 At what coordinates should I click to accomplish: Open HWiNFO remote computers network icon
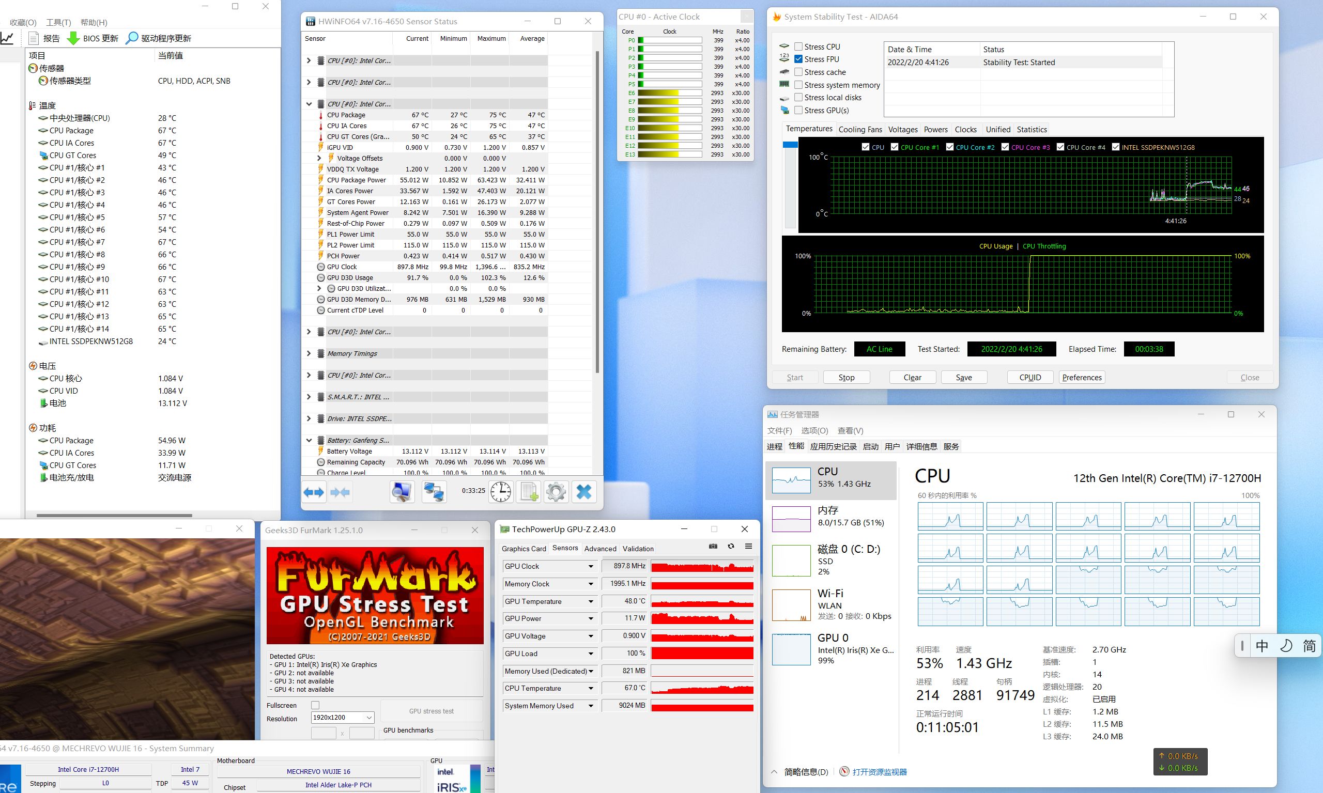(x=434, y=492)
